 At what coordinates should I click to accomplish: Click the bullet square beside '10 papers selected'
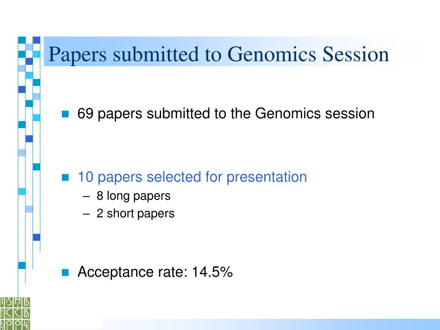tap(65, 177)
